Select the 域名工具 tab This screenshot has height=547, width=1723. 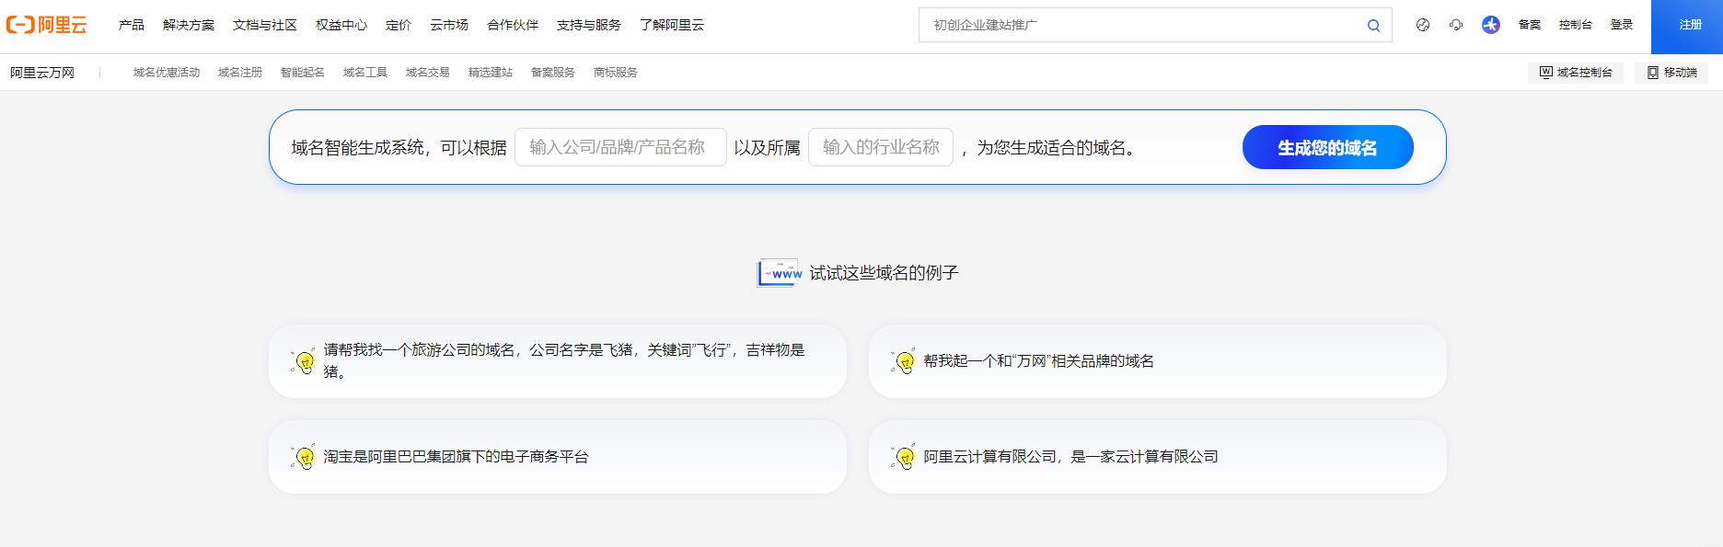coord(365,73)
